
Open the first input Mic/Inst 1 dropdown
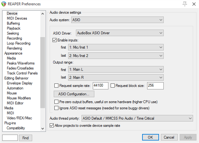tap(116, 47)
